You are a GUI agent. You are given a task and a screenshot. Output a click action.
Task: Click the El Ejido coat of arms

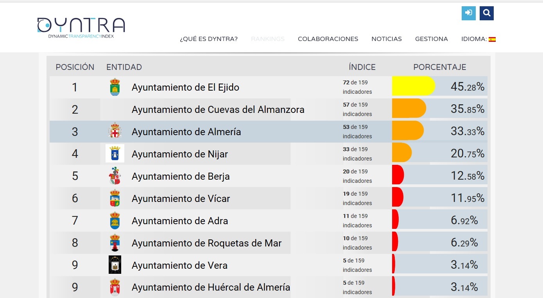pos(115,87)
